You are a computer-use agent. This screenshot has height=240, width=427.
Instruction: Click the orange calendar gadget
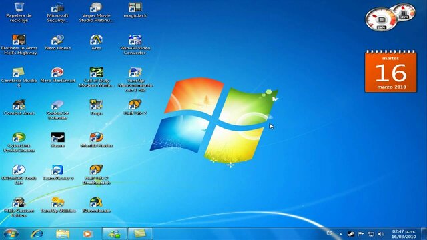pyautogui.click(x=390, y=71)
